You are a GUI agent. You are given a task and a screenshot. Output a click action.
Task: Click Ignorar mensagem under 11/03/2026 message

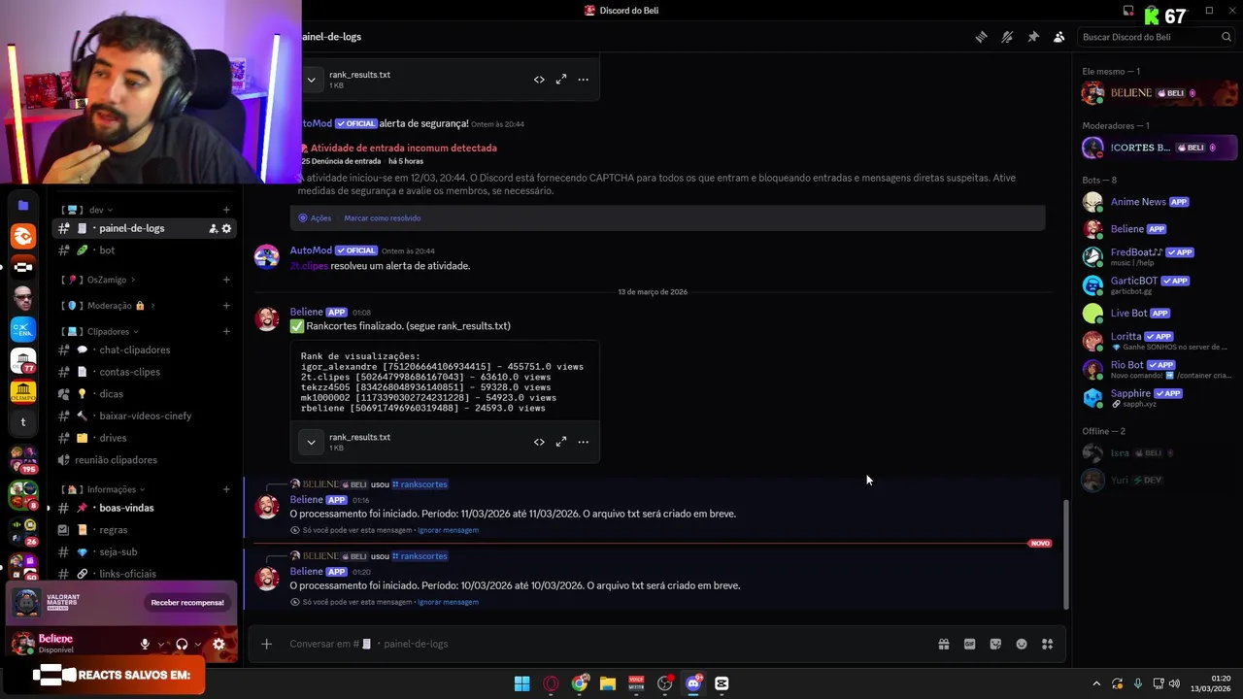point(448,530)
